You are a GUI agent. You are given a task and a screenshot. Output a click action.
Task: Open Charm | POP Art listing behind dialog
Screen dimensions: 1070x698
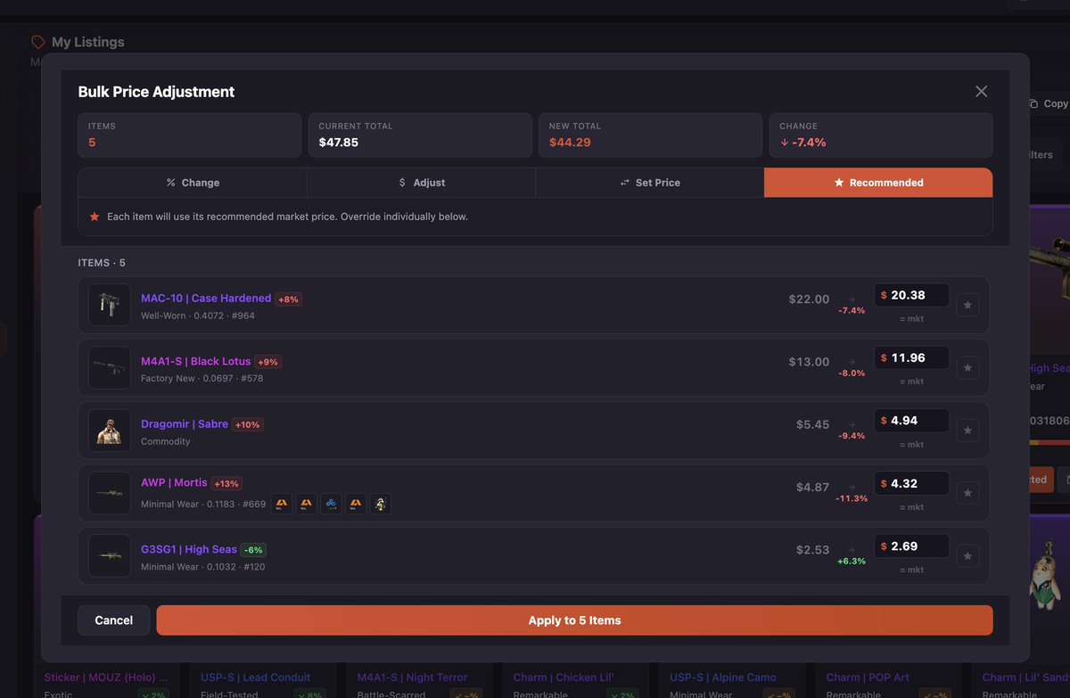point(869,677)
